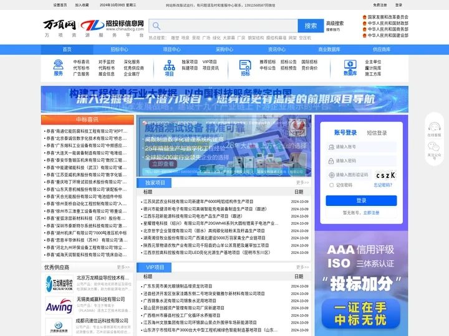Click the 招投标信息网 logo
This screenshot has height=336, width=449.
pyautogui.click(x=112, y=25)
